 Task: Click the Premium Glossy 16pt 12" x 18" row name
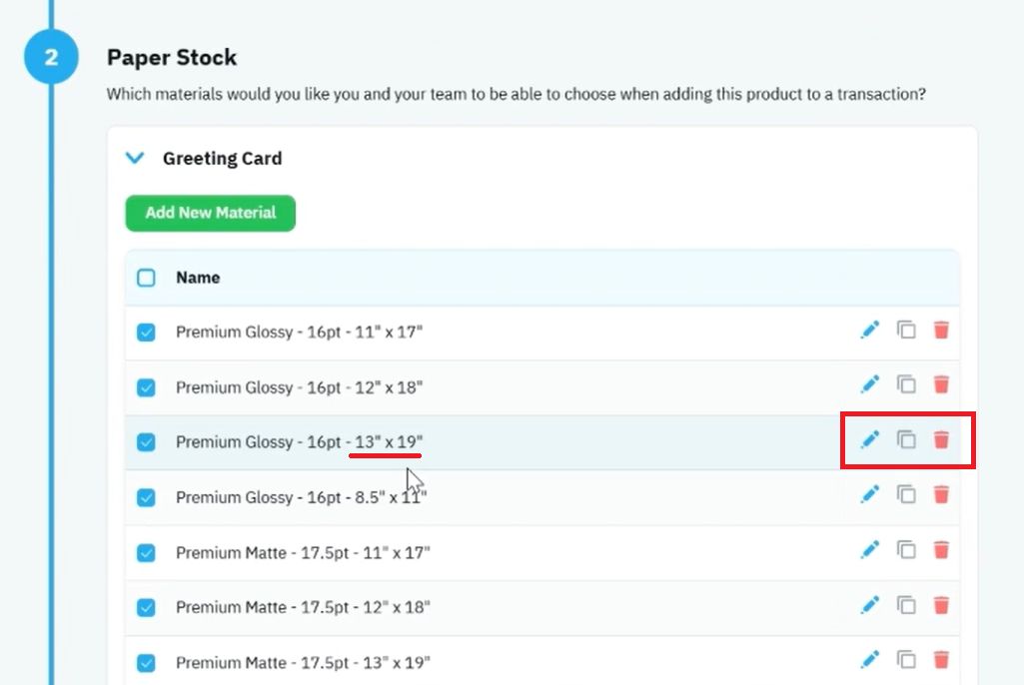pyautogui.click(x=299, y=387)
